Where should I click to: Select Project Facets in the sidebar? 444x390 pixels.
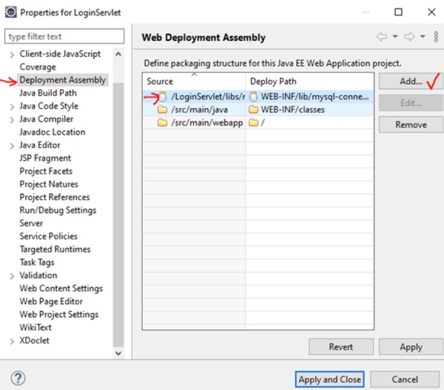[x=46, y=171]
